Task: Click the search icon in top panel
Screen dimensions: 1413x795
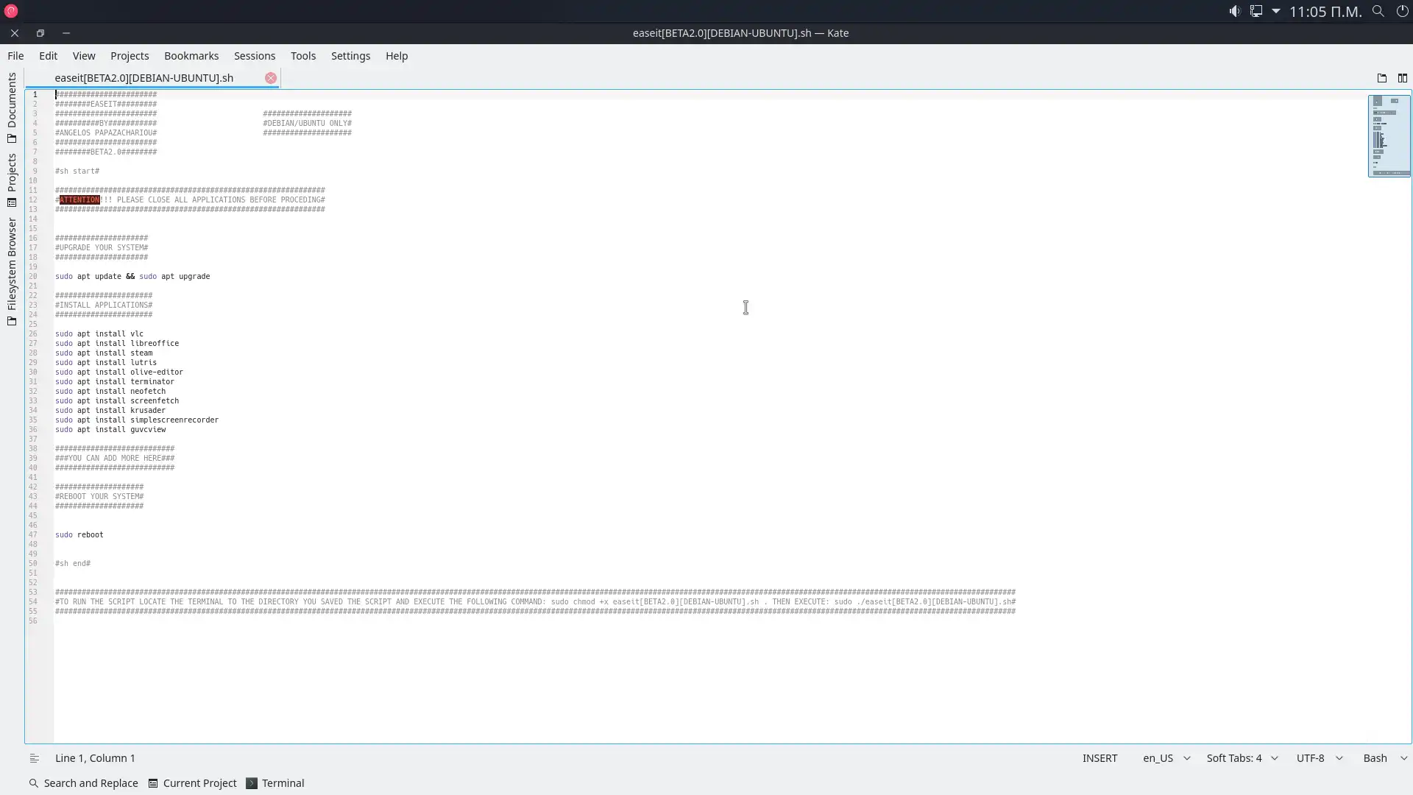Action: pos(1378,11)
